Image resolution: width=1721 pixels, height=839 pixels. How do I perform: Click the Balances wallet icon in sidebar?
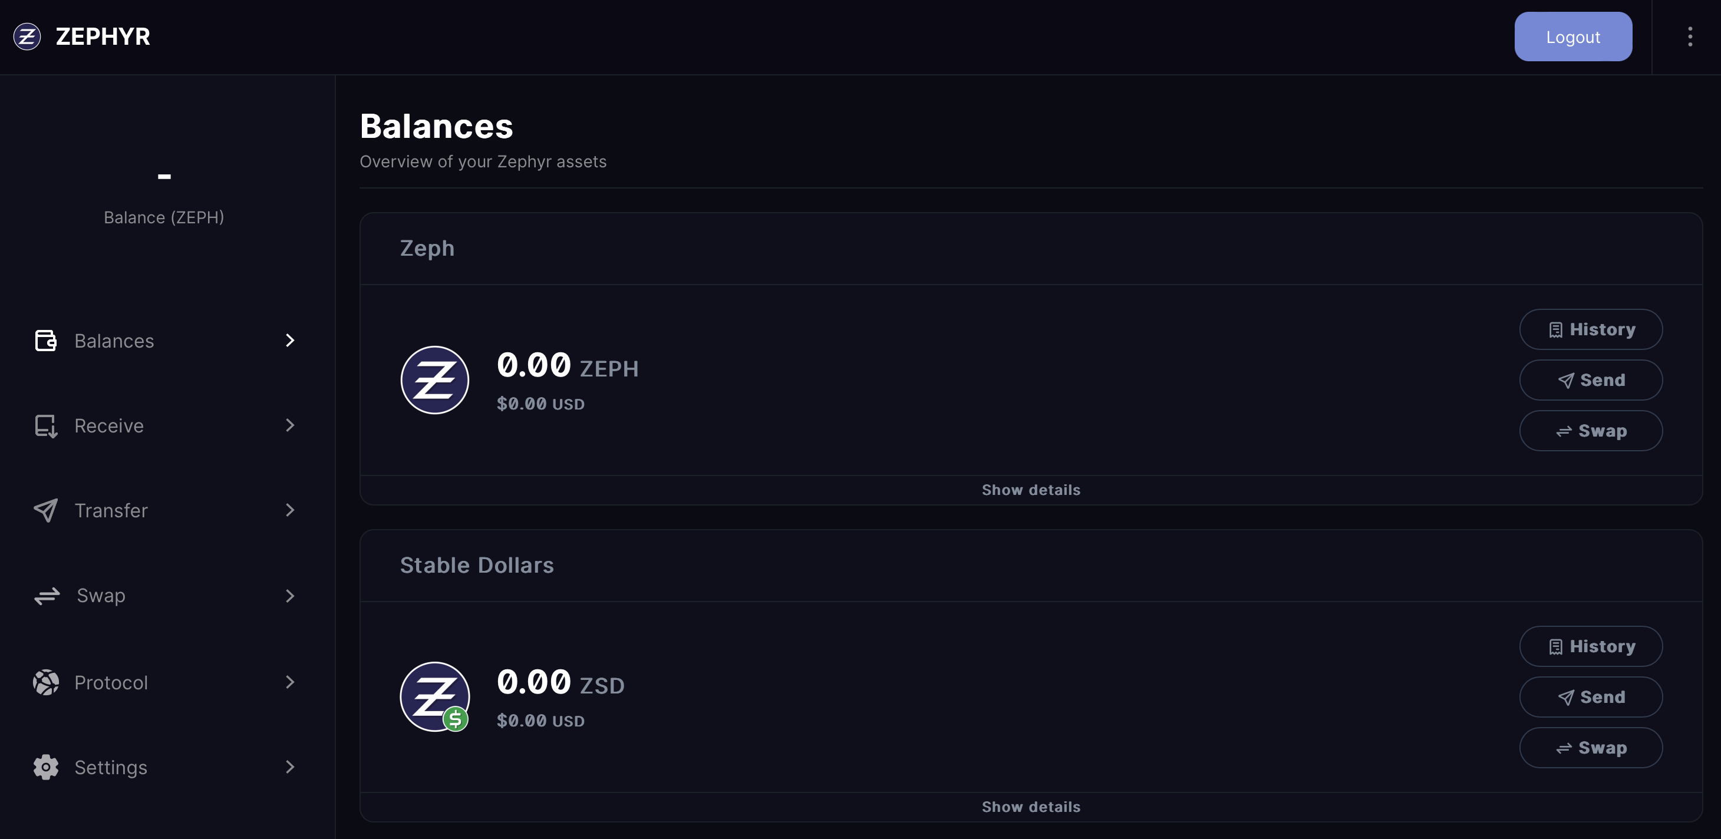[x=45, y=341]
